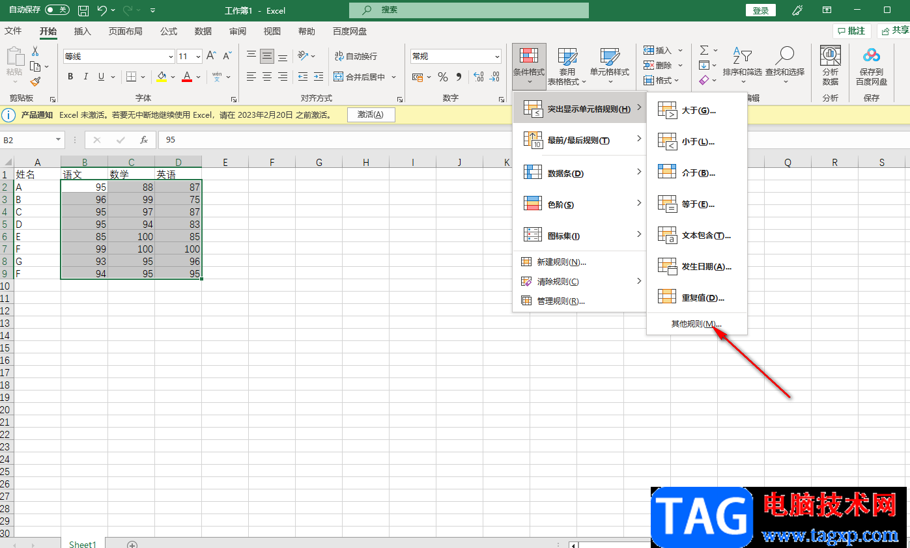910x548 pixels.
Task: Expand the Name Box dropdown arrow
Action: click(59, 140)
